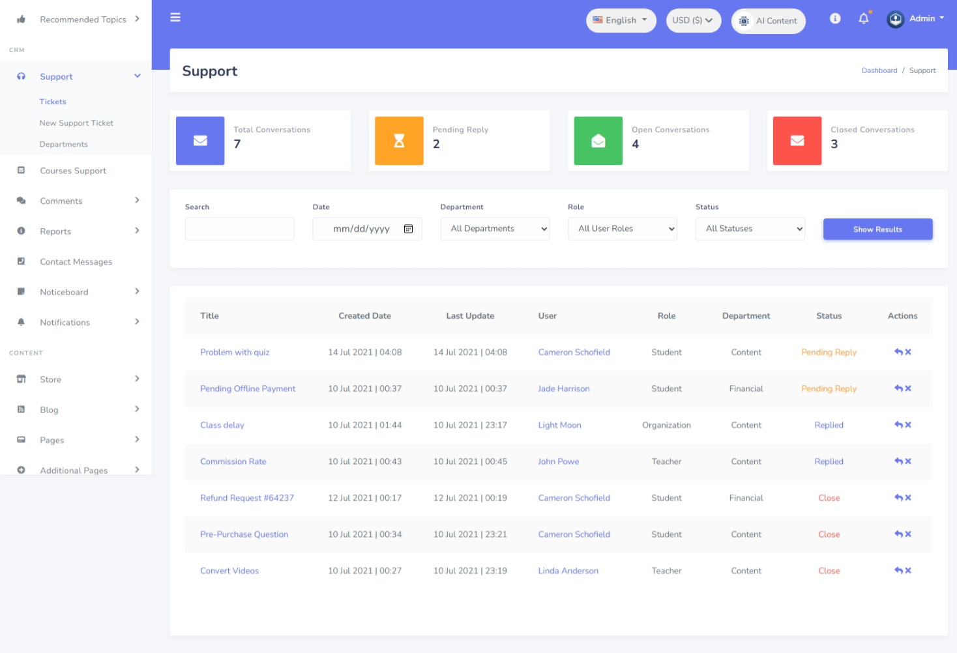Open the notifications bell
Image resolution: width=957 pixels, height=653 pixels.
point(864,18)
